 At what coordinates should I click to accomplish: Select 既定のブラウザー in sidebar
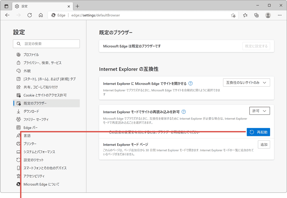pos(46,103)
